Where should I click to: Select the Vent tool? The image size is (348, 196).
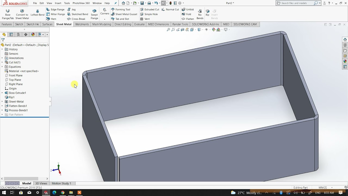coord(145,19)
